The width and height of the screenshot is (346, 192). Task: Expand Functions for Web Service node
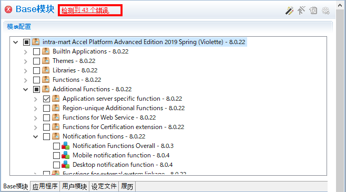36,118
